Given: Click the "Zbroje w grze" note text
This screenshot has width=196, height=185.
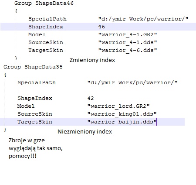Looking at the screenshot, I should [27, 140].
